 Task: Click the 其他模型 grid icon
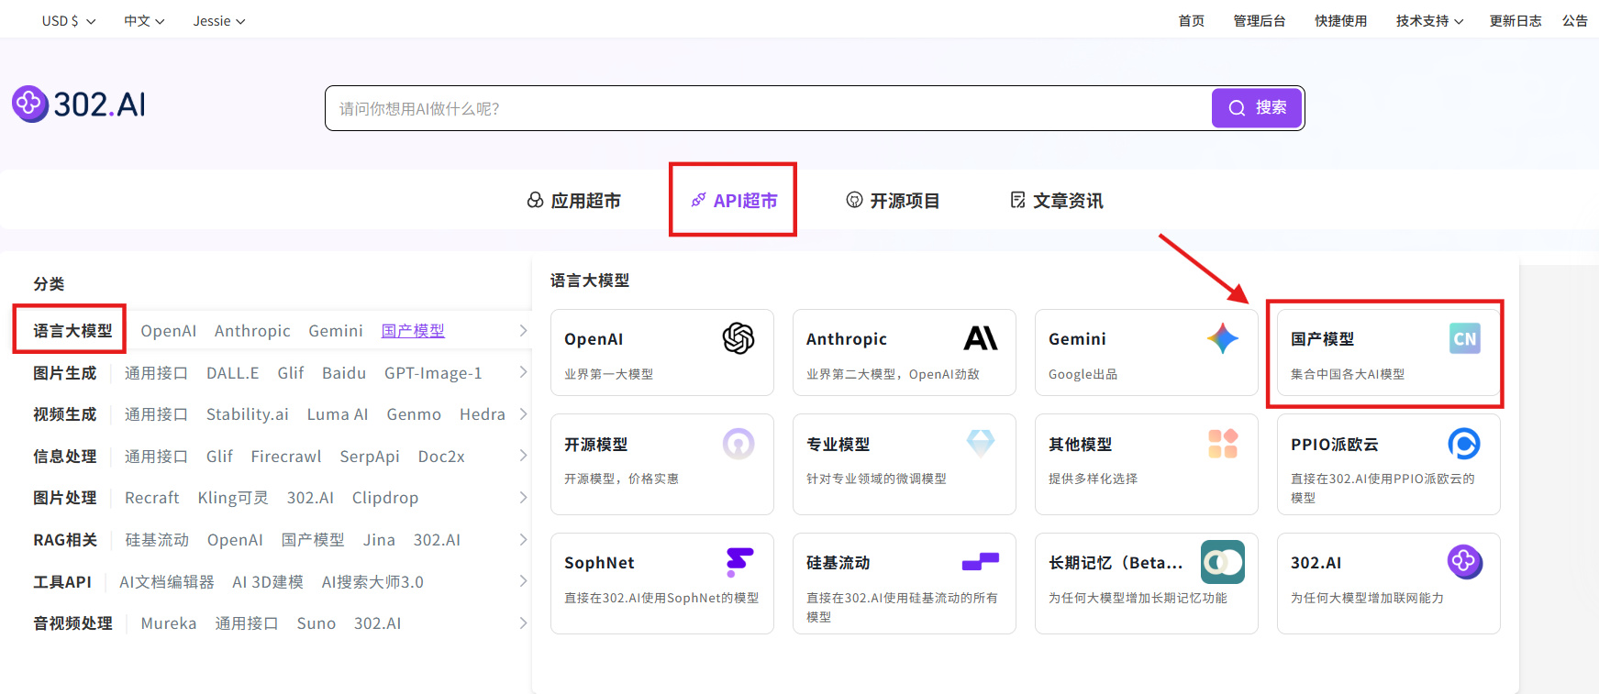click(x=1223, y=444)
